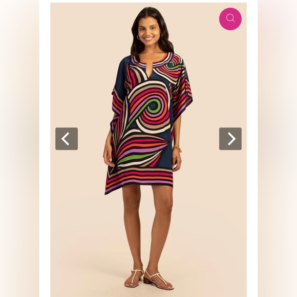Go to previous photo with left chevron
Image resolution: width=297 pixels, height=297 pixels.
[x=66, y=139]
